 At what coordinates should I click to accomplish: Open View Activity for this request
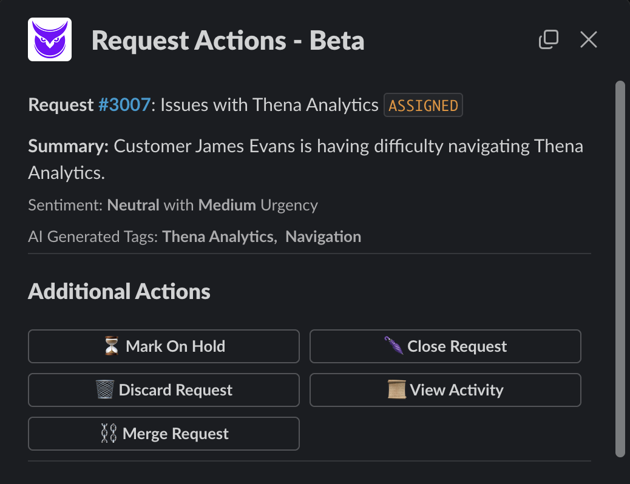tap(445, 389)
